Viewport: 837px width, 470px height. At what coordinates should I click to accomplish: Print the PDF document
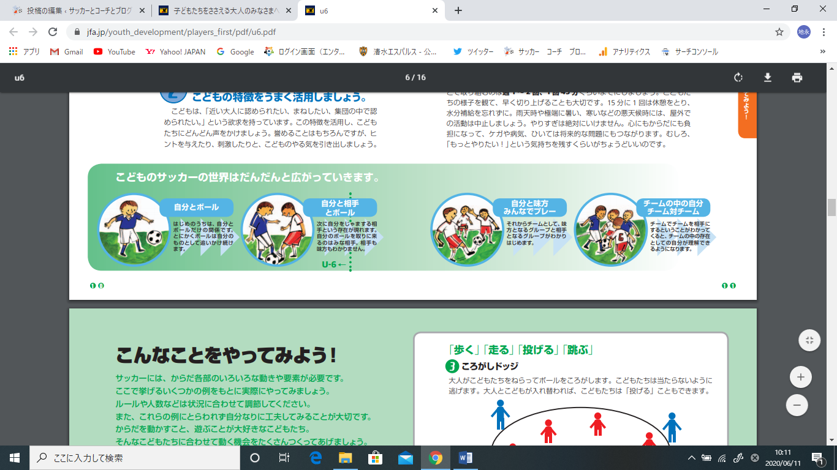[797, 78]
